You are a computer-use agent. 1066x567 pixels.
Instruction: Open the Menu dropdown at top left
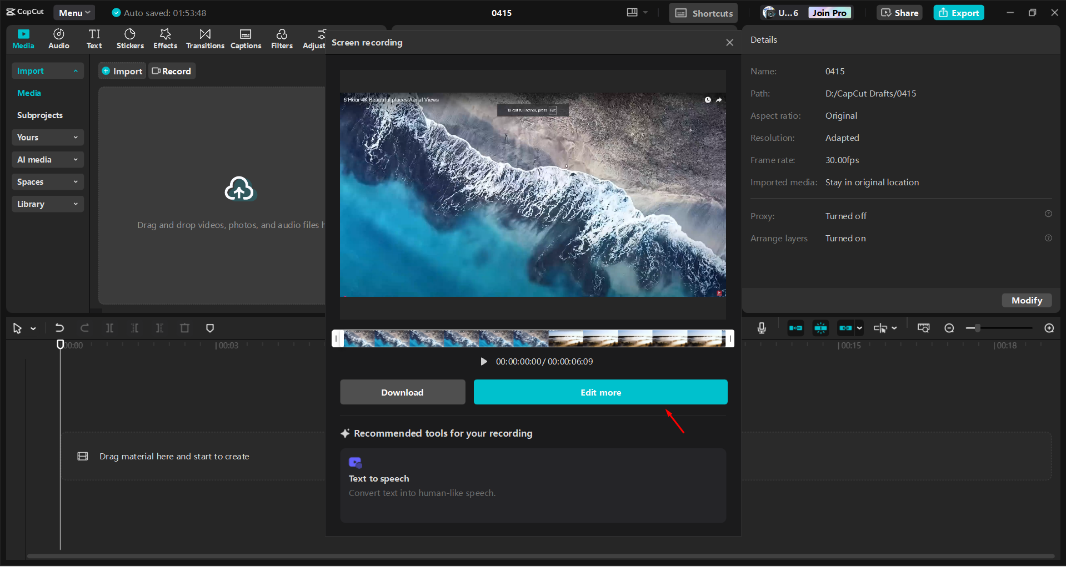[74, 12]
